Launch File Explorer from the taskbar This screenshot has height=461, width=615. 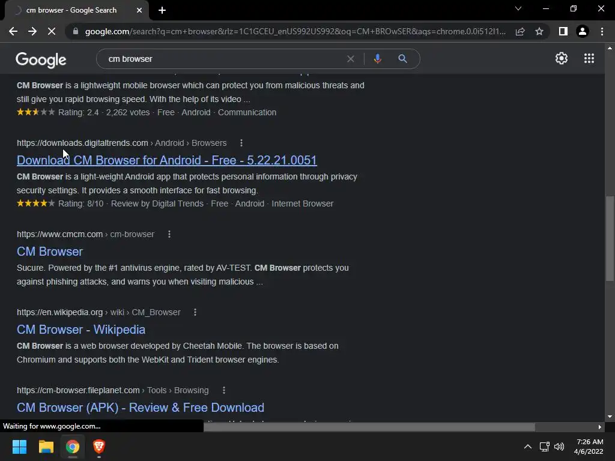(46, 447)
